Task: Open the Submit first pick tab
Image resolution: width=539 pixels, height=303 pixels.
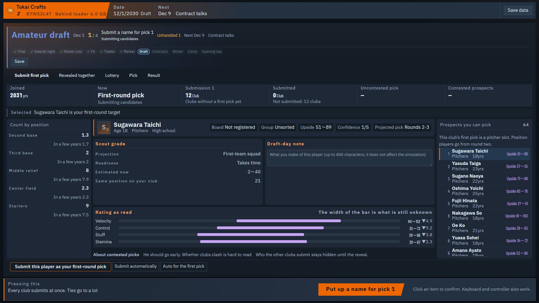Action: coord(32,75)
